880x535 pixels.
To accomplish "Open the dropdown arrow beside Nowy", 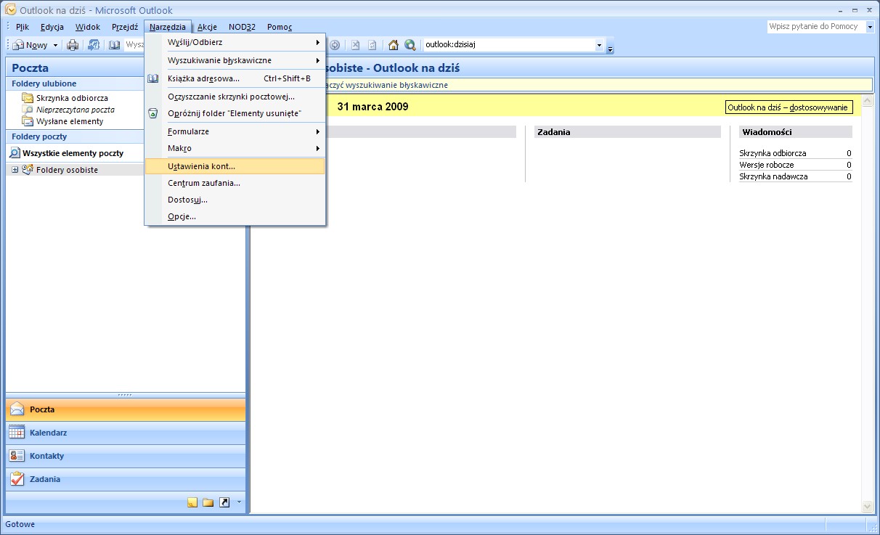I will point(55,45).
